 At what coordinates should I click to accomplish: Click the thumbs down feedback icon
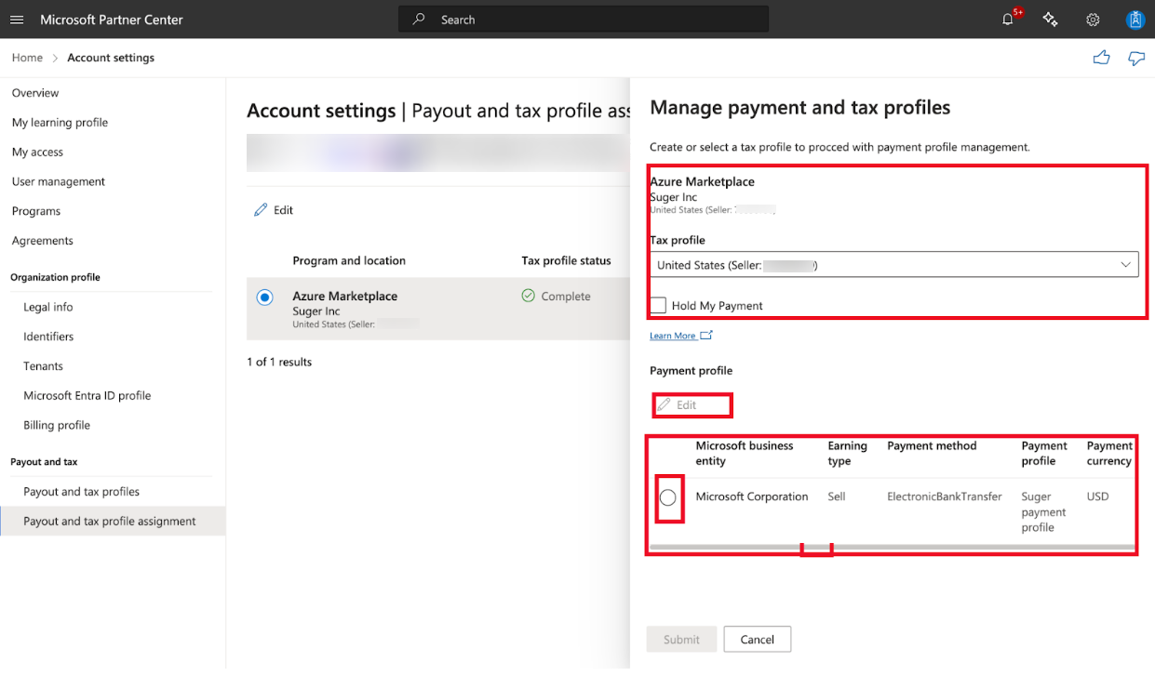point(1136,58)
